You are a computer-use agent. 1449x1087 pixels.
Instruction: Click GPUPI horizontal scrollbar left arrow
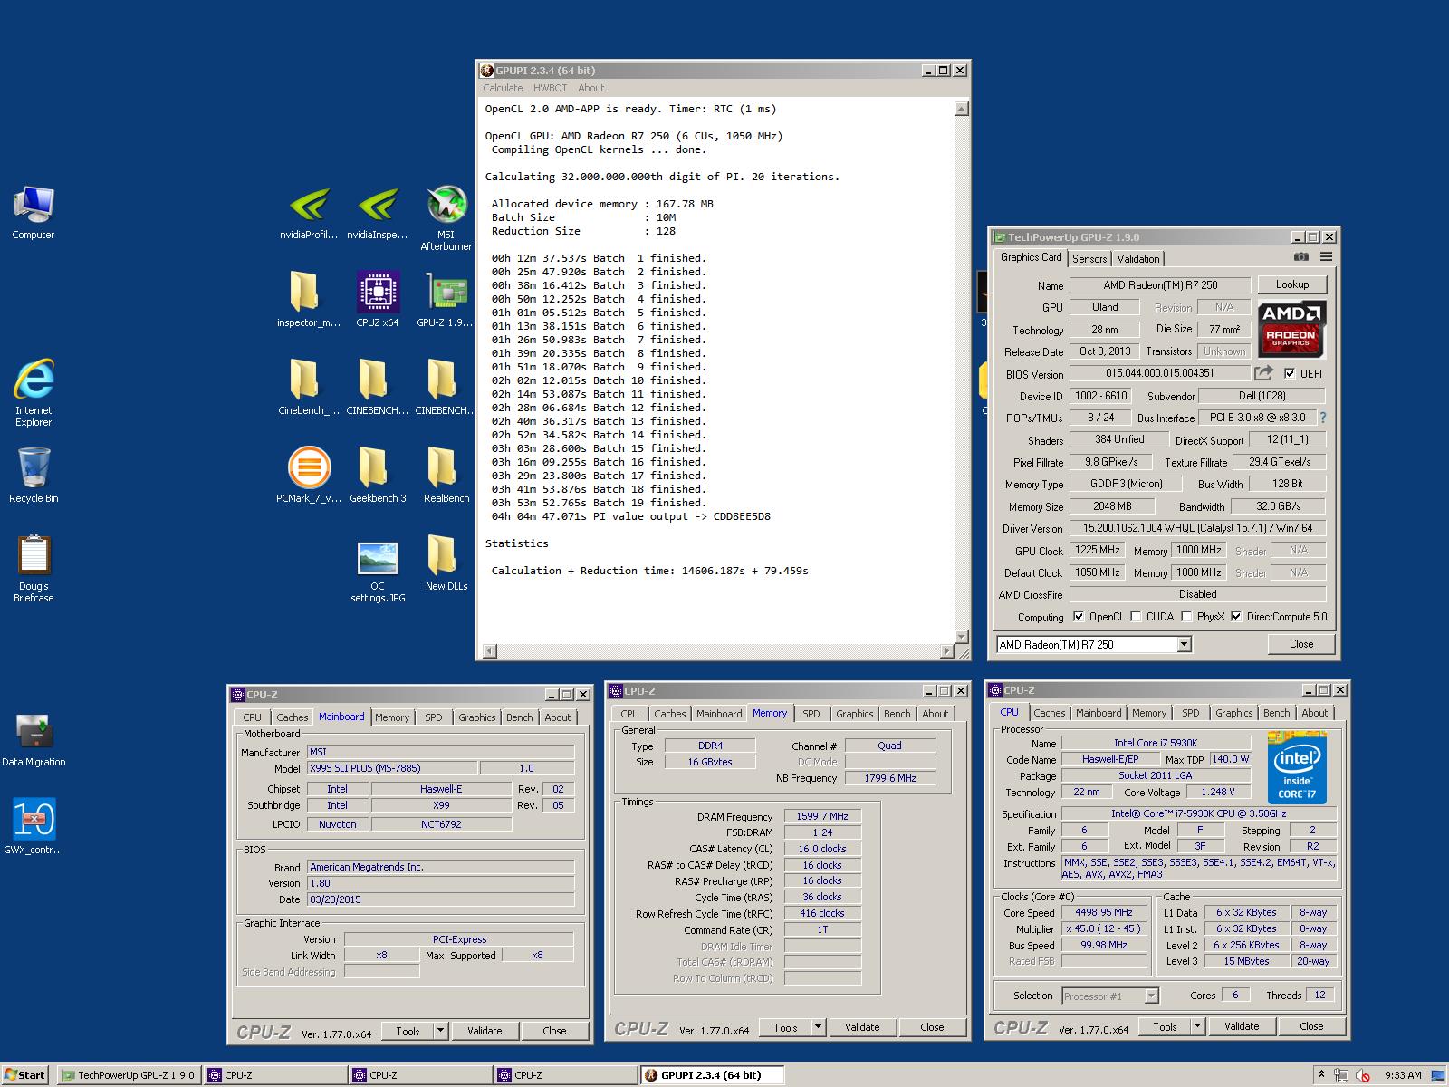490,650
